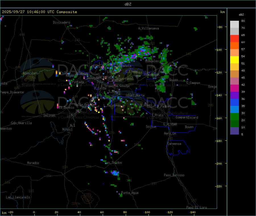Image resolution: width=256 pixels, height=216 pixels.
Task: Pick the bright green 20 dBZ swatch
Action: tap(234, 116)
